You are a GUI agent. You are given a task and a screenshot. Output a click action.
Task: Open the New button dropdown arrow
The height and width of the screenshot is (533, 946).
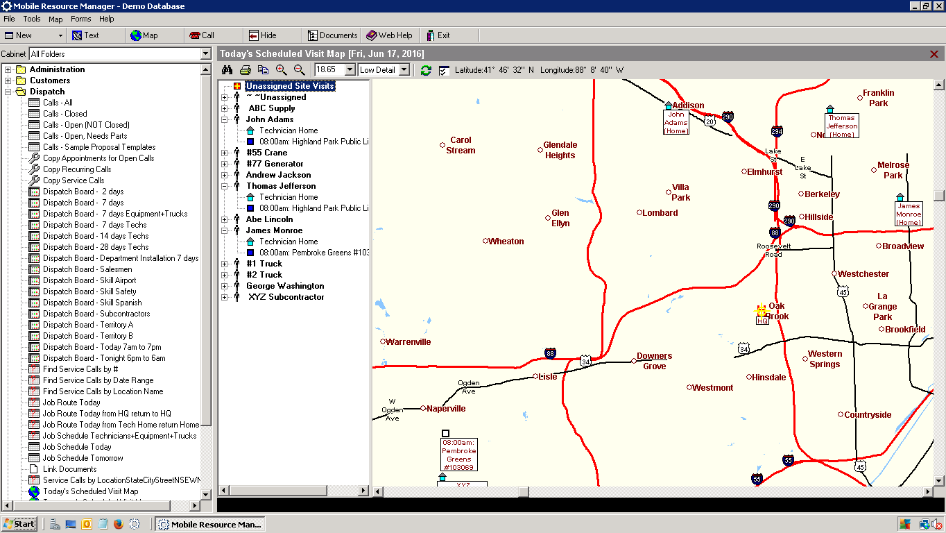(60, 35)
